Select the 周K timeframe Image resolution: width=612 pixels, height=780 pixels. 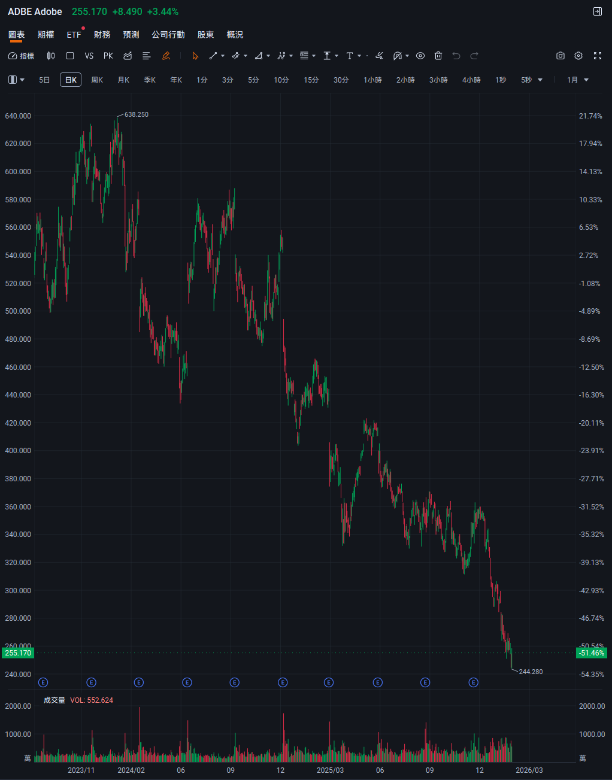(x=97, y=80)
